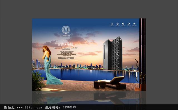Click the last round icon in the top-right row
The height and width of the screenshot is (110, 178).
tap(134, 24)
